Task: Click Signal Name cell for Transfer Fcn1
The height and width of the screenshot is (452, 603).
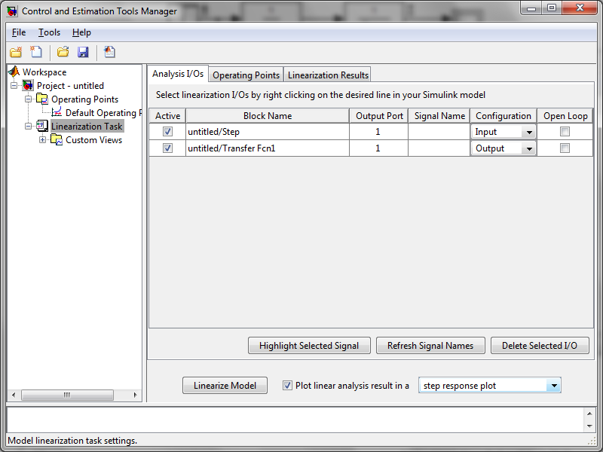Action: pyautogui.click(x=439, y=148)
